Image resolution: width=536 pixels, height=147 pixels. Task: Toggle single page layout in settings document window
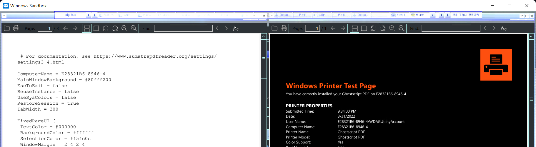[x=96, y=28]
